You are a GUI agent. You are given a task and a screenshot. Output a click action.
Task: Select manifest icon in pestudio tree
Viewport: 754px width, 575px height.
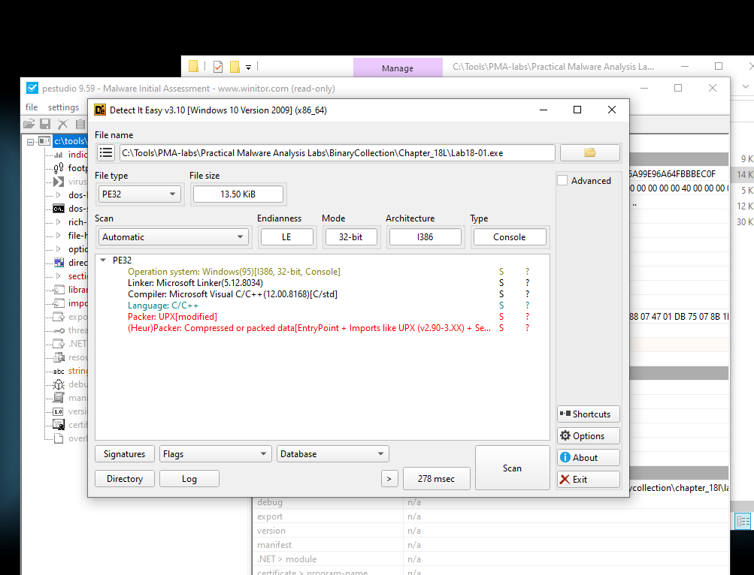(x=59, y=398)
